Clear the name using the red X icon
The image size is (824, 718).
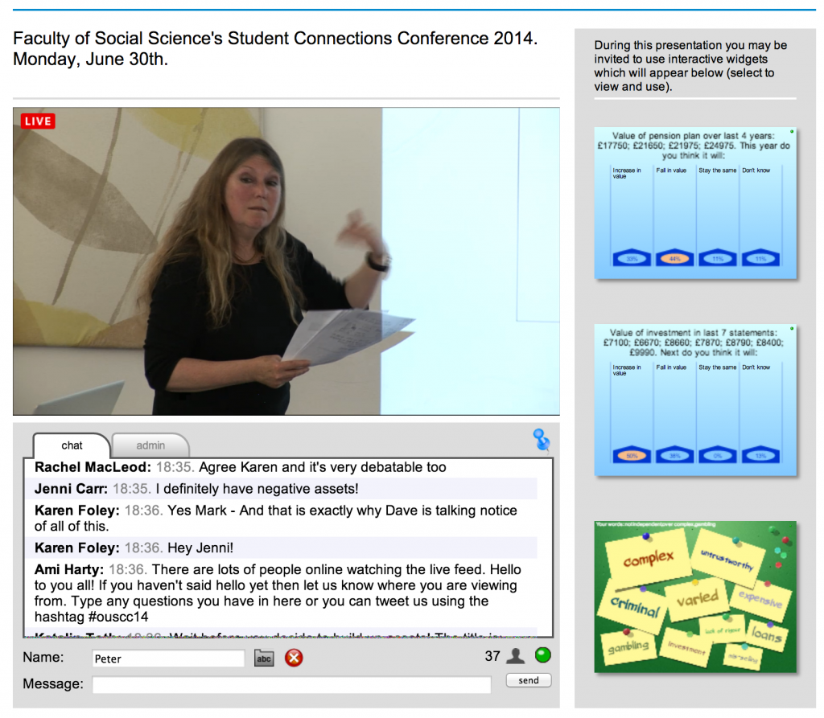pyautogui.click(x=293, y=658)
